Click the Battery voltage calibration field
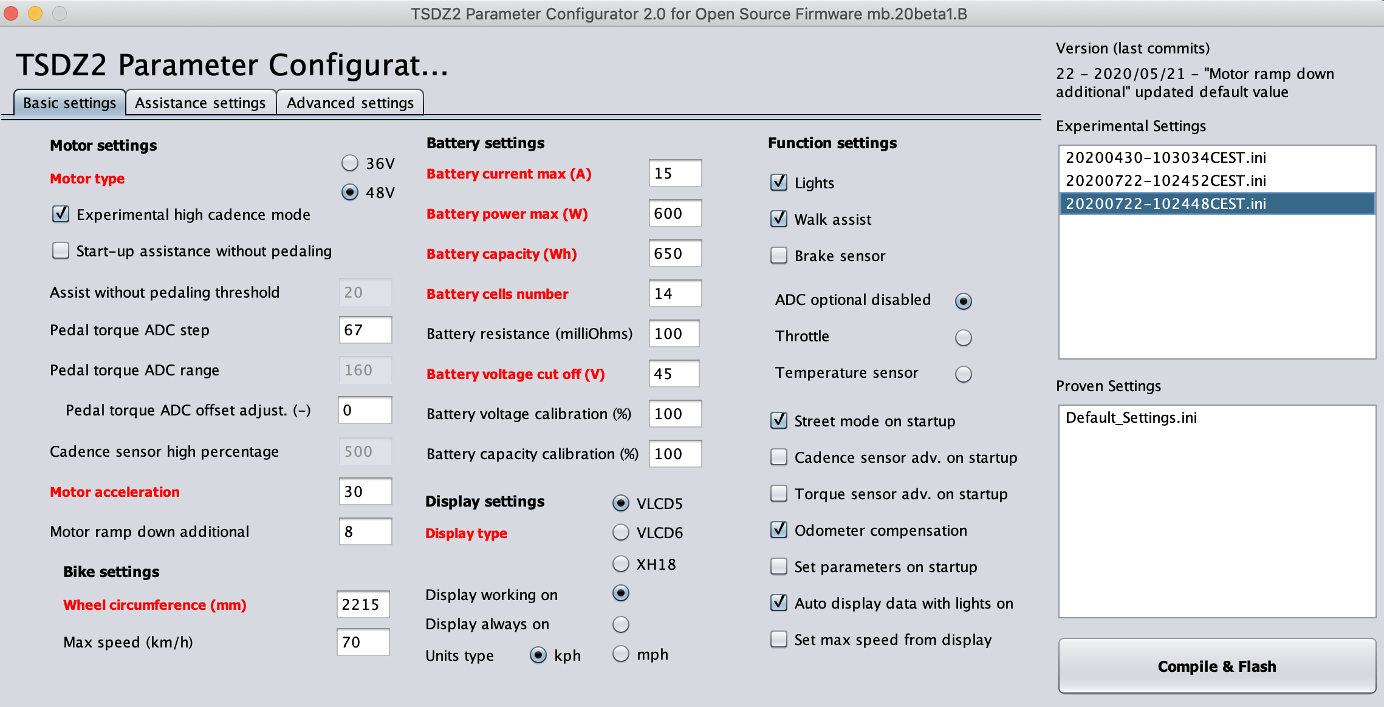This screenshot has width=1384, height=707. coord(675,414)
